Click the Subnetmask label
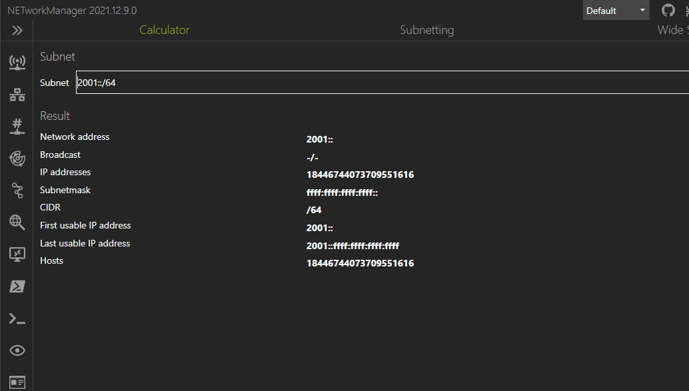The width and height of the screenshot is (689, 391). point(65,190)
